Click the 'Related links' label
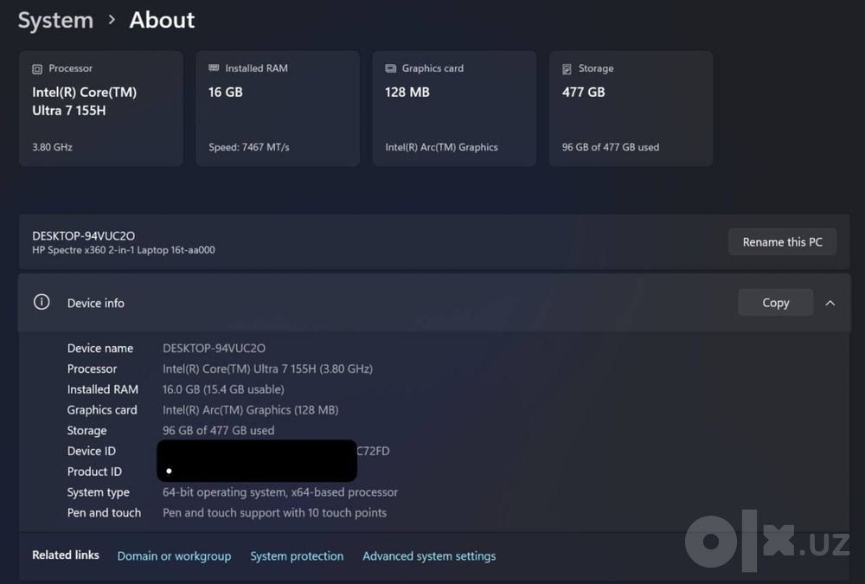 click(x=66, y=555)
